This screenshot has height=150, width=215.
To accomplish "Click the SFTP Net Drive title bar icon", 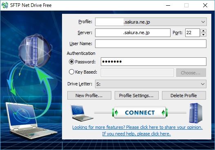I will 5,5.
